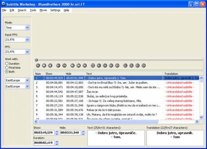This screenshot has width=207, height=149.
Task: Click the fast forward playback icon
Action: click(x=79, y=66)
